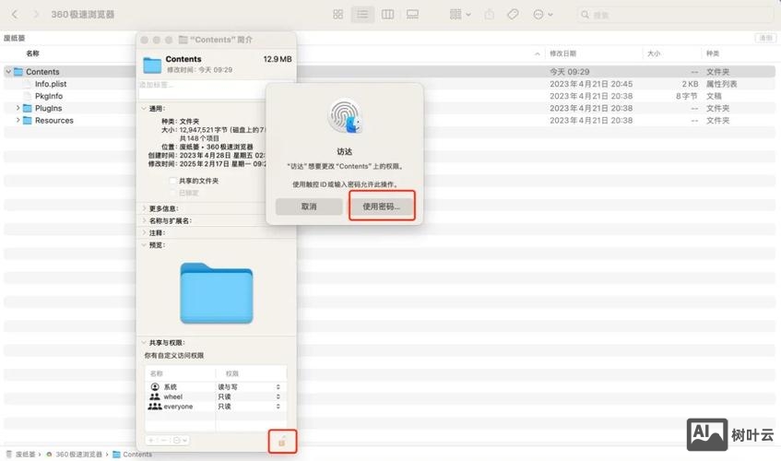Toggle the 共享的文件夹 checkbox

pyautogui.click(x=172, y=181)
